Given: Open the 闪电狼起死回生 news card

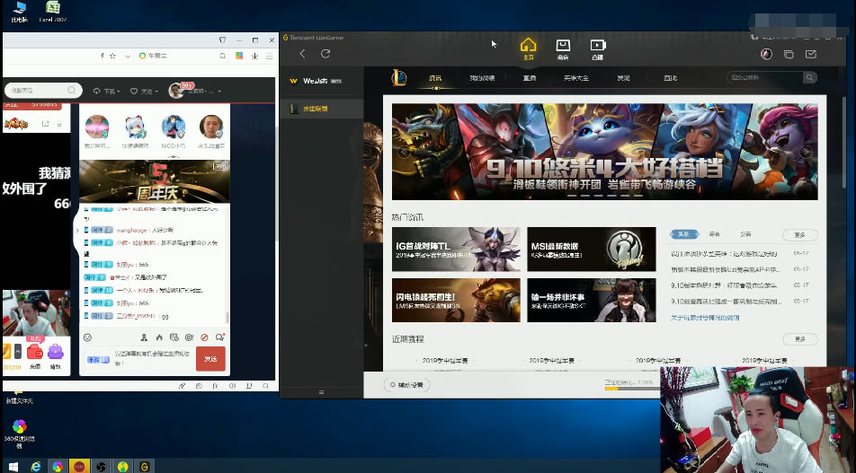Looking at the screenshot, I should tap(456, 301).
